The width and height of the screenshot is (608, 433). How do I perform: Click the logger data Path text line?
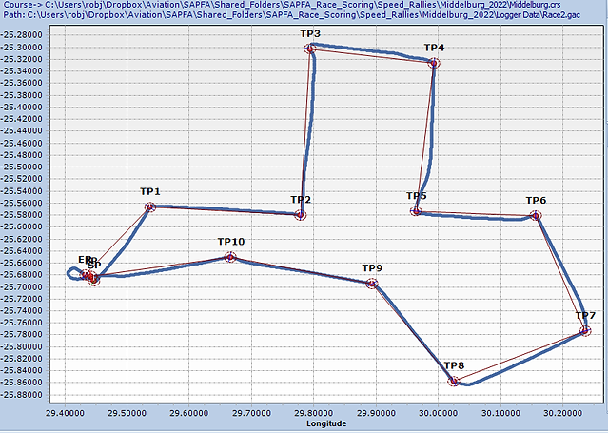(x=292, y=14)
